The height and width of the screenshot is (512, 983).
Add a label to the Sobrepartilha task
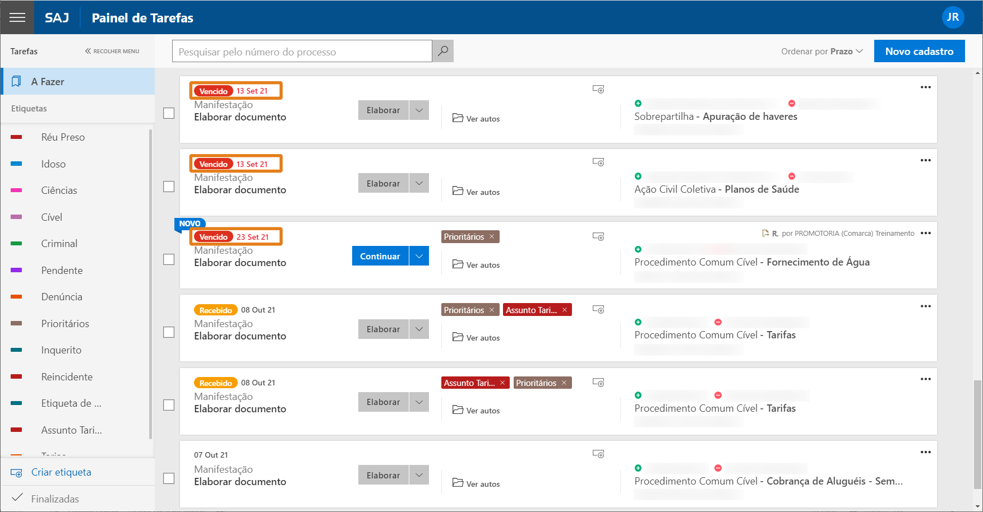point(598,90)
